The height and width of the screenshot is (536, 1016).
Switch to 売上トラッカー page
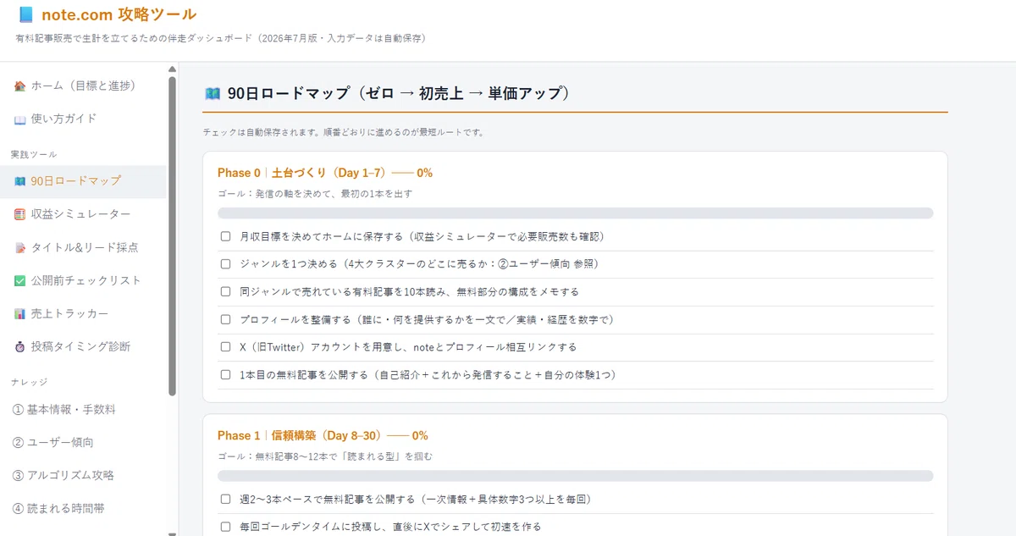(x=83, y=314)
